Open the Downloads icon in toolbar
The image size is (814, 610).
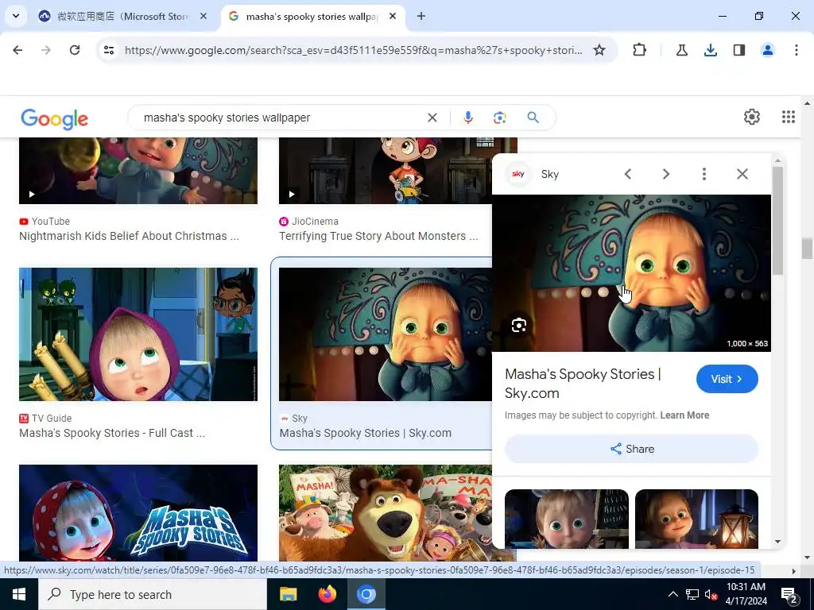point(710,50)
